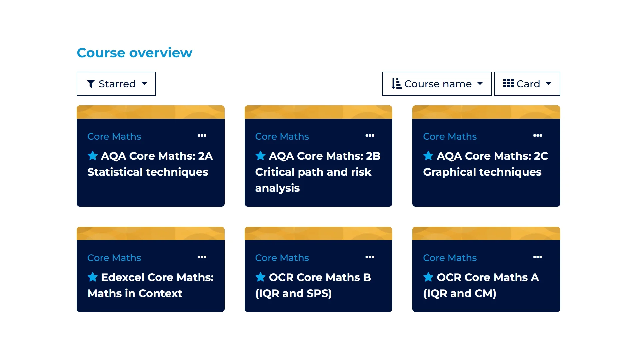This screenshot has height=360, width=640.
Task: Open the three-dot menu for OCR Core Maths A
Action: pyautogui.click(x=537, y=257)
